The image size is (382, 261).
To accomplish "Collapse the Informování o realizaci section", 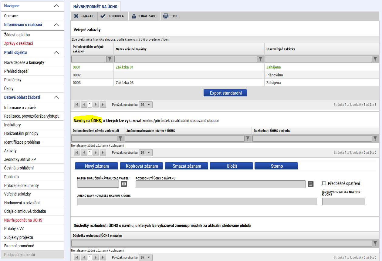I will pyautogui.click(x=56, y=25).
